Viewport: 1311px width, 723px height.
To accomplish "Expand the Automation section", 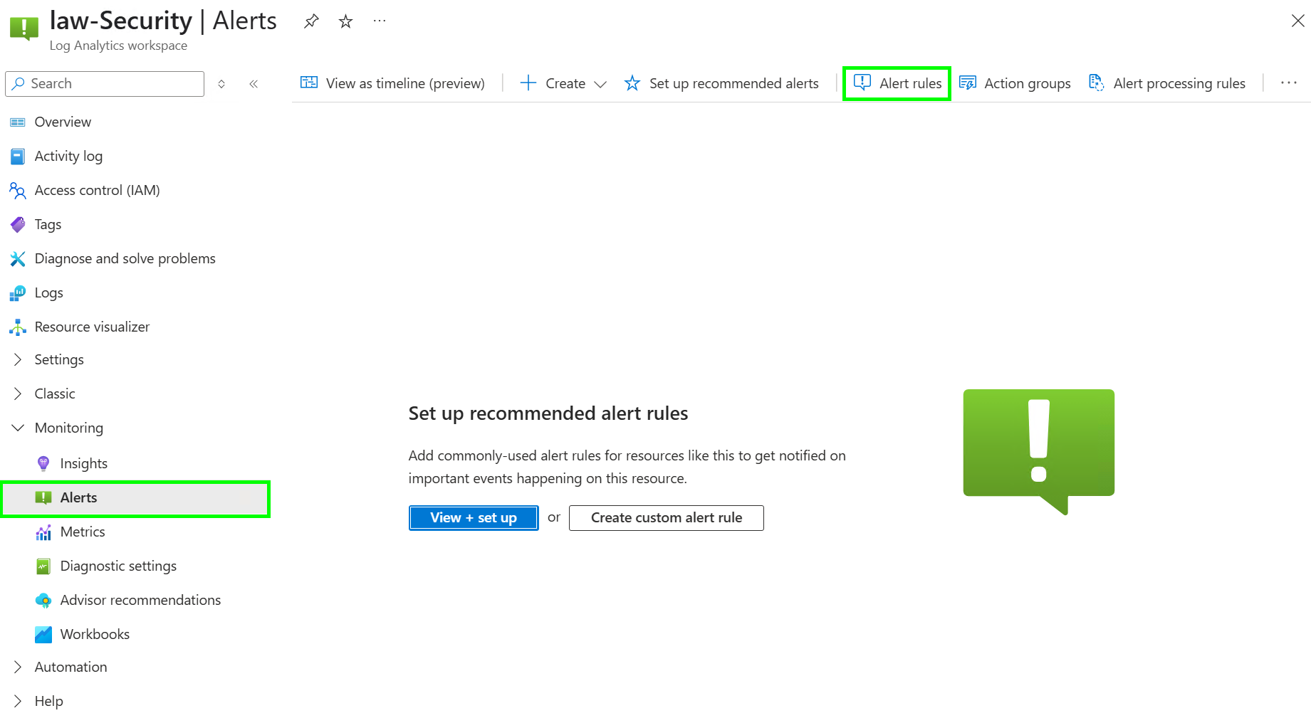I will [x=18, y=667].
